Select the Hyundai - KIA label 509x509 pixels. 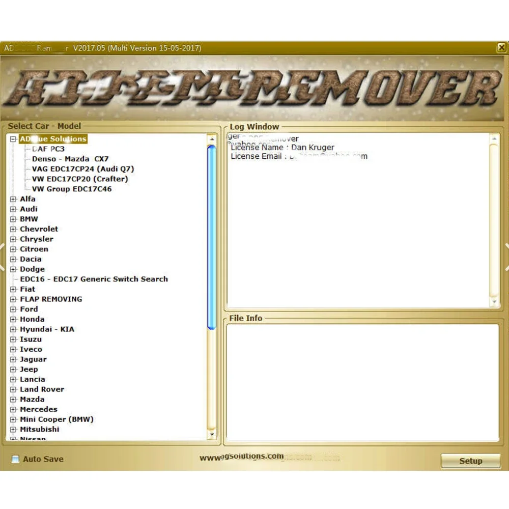[x=47, y=329]
